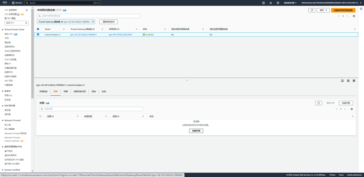
Task: Collapse the Network Firewall sidebar section
Action: click(3, 121)
